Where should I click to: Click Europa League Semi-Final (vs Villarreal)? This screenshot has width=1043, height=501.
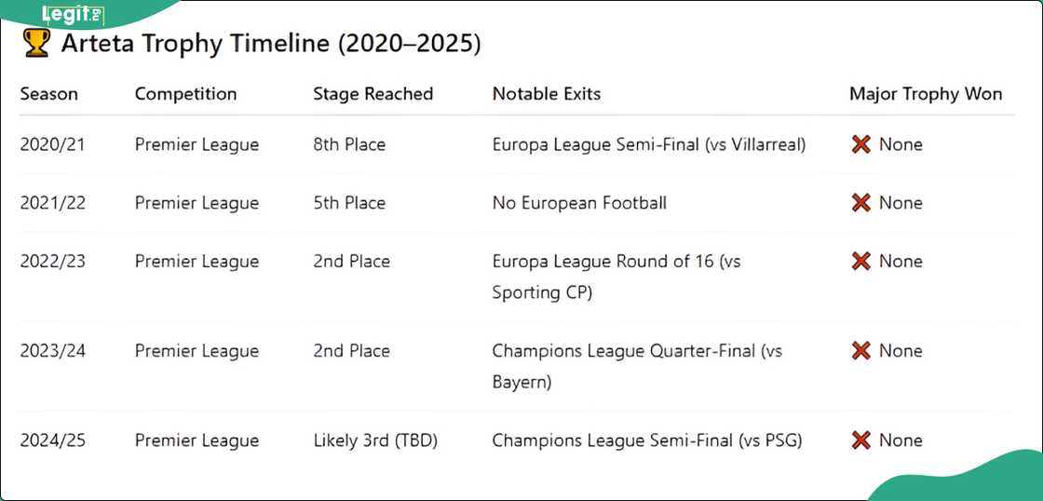pyautogui.click(x=649, y=144)
